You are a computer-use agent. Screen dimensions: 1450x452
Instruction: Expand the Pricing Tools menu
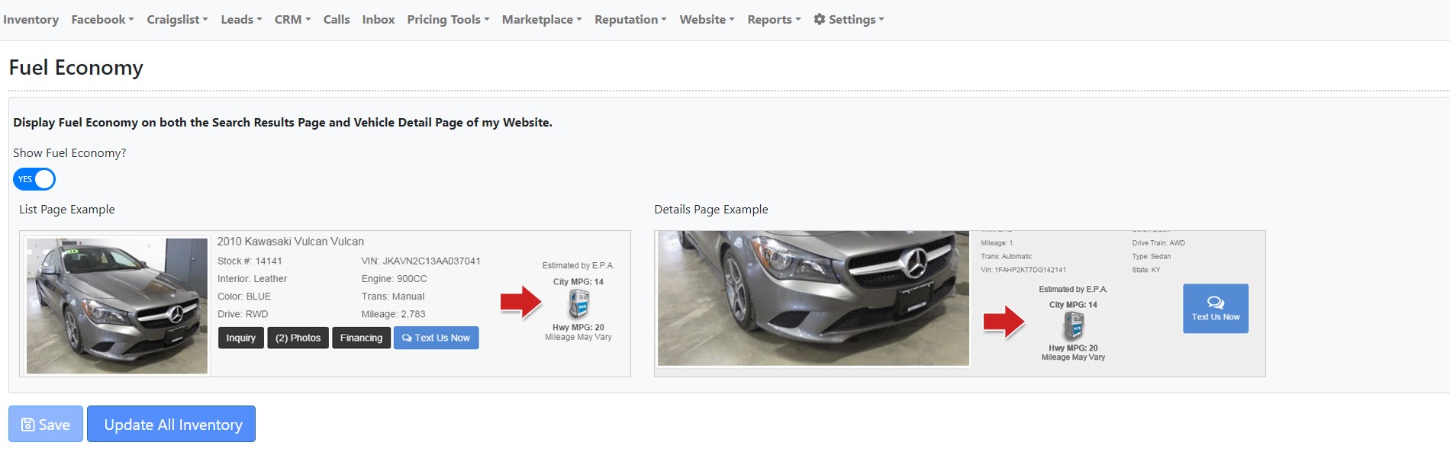pyautogui.click(x=448, y=19)
